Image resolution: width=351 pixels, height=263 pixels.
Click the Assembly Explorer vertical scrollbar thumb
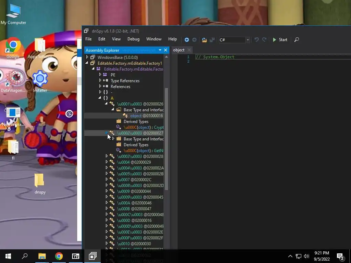(166, 139)
